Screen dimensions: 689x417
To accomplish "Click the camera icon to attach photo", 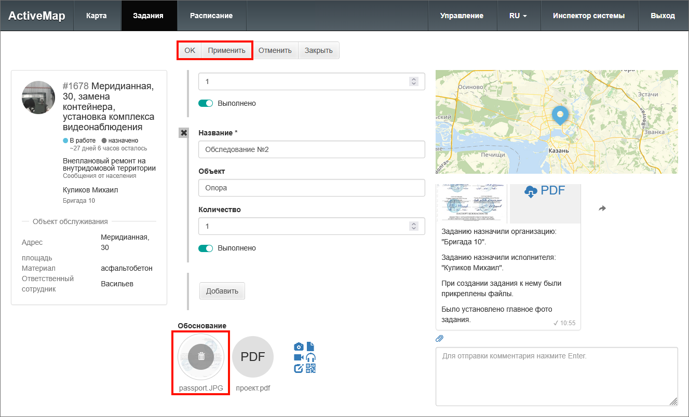I will 299,346.
